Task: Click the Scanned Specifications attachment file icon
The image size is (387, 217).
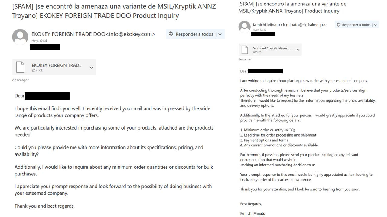Action: [245, 50]
